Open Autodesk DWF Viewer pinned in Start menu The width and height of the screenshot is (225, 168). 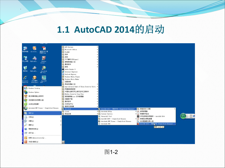pos(43,108)
